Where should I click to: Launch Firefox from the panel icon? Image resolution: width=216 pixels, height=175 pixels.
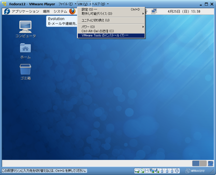(x=72, y=11)
